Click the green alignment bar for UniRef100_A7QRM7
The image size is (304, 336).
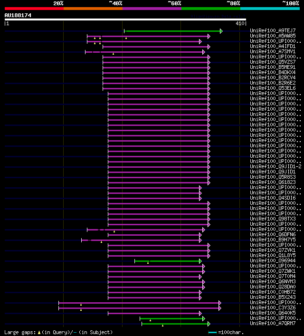176,324
